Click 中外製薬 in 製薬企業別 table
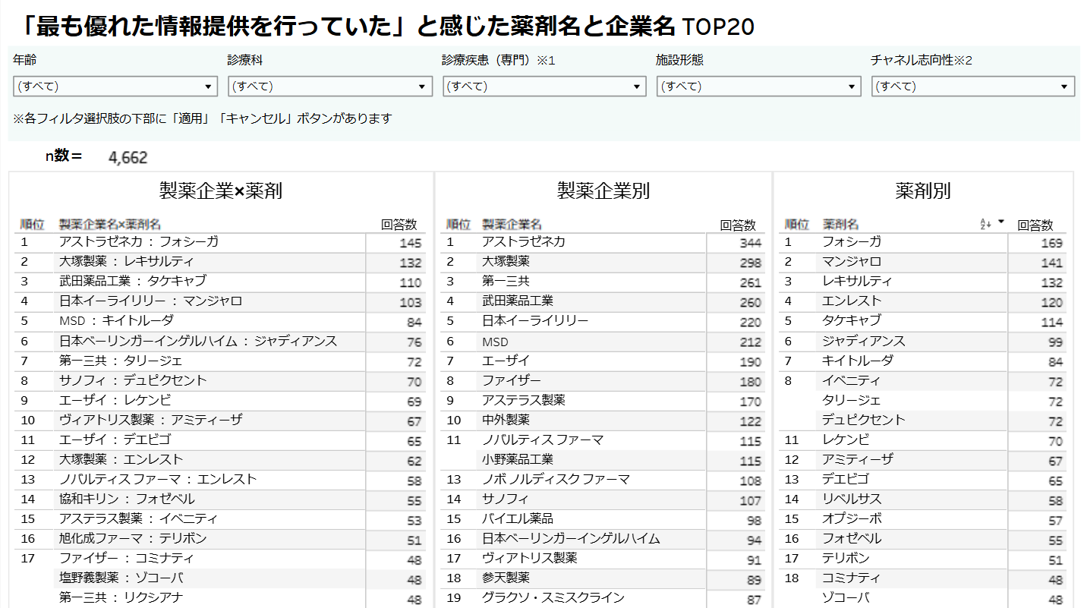This screenshot has width=1084, height=608. pyautogui.click(x=506, y=420)
